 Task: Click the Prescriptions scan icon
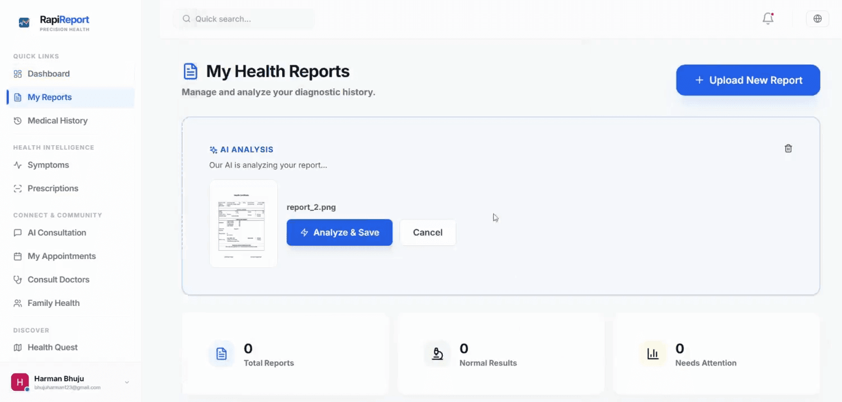click(17, 189)
